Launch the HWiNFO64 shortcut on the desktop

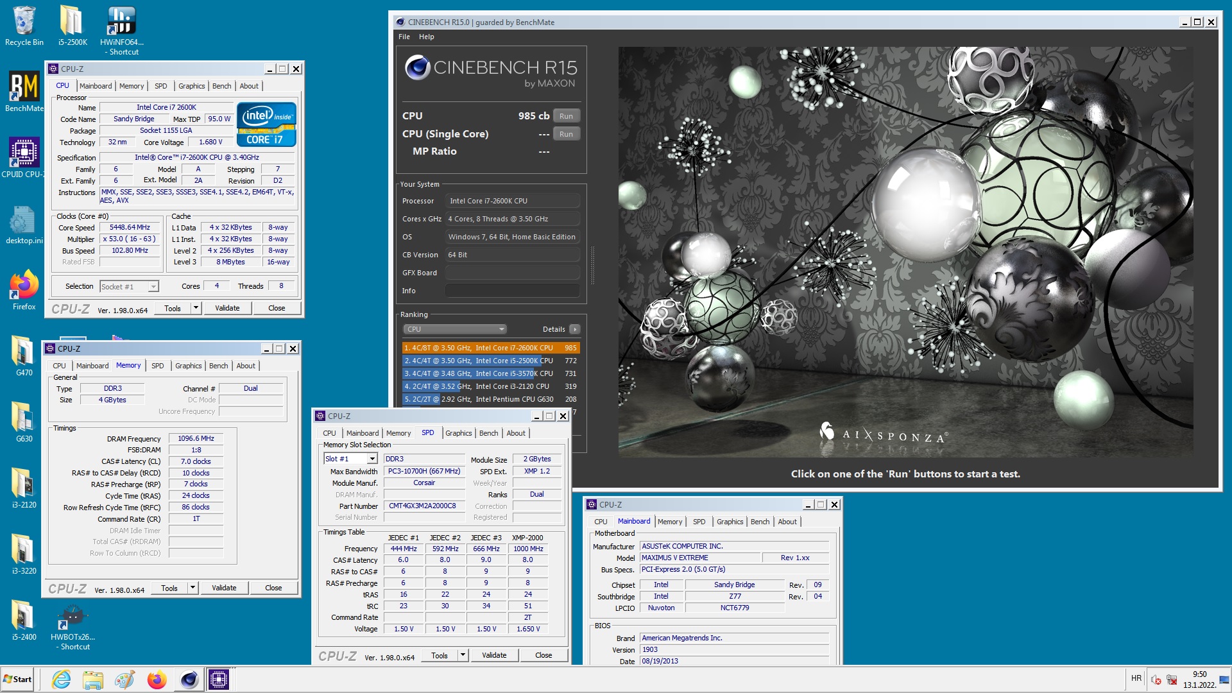click(x=122, y=30)
